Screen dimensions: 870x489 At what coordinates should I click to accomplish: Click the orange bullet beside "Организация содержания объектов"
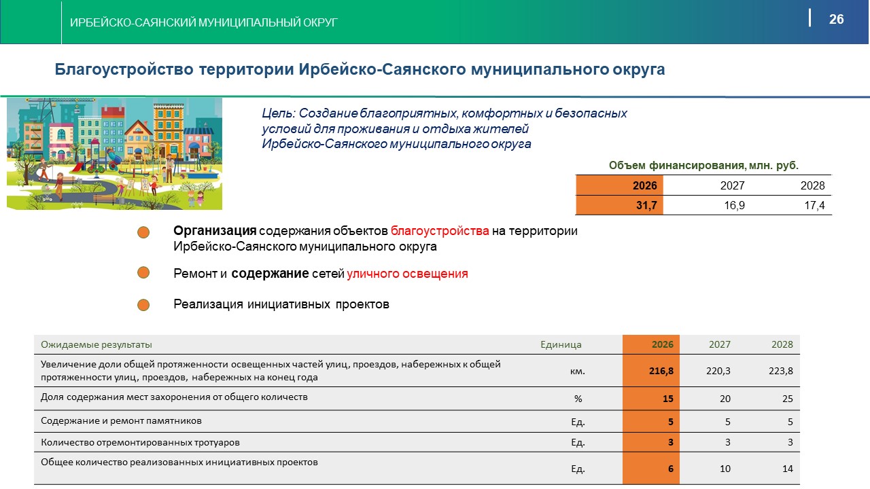pyautogui.click(x=143, y=232)
